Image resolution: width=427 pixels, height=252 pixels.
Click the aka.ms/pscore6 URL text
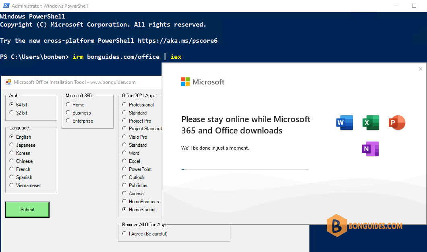click(178, 41)
